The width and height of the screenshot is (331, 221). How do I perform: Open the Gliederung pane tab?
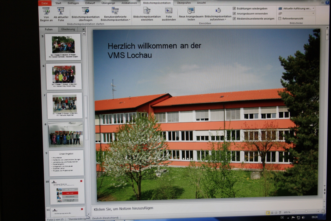tap(68, 29)
